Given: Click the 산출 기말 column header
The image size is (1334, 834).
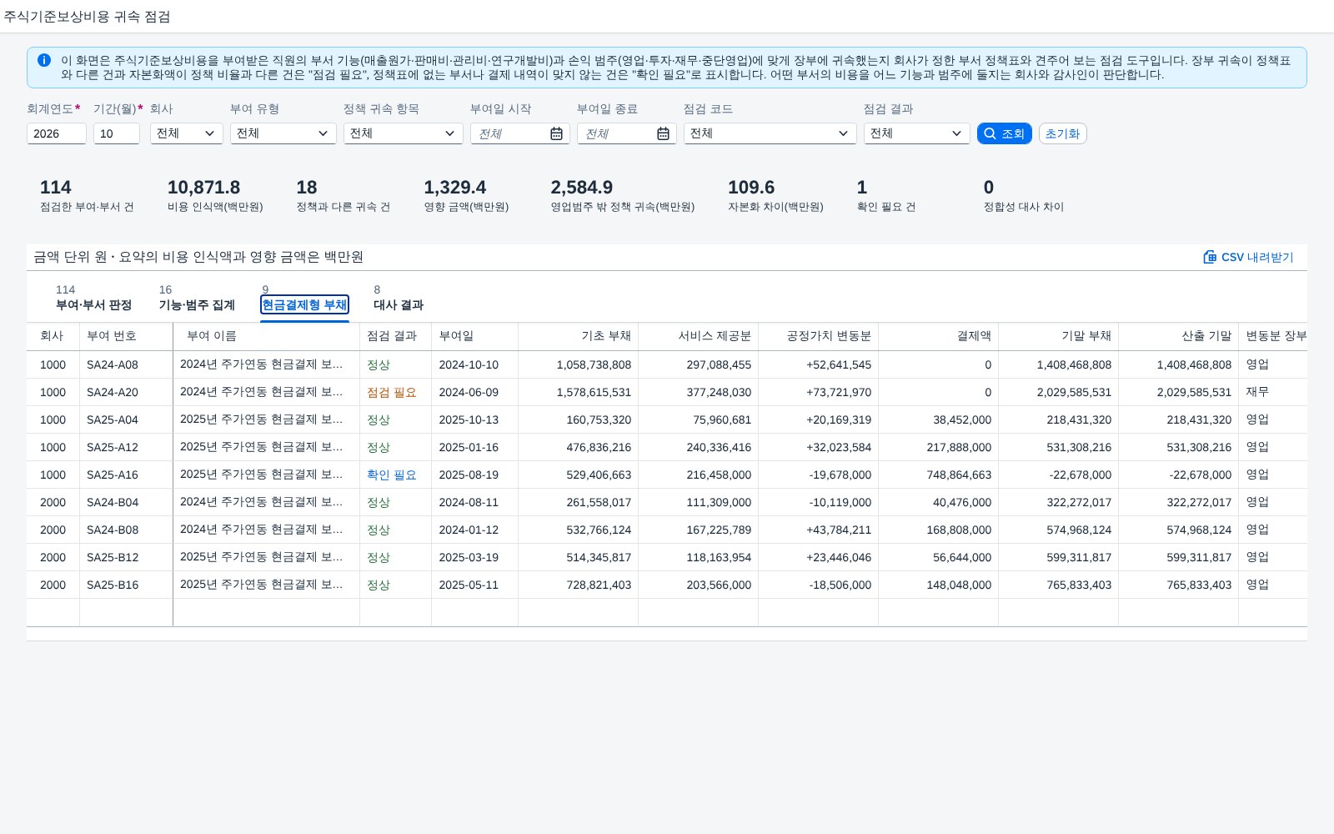Looking at the screenshot, I should click(x=1179, y=336).
